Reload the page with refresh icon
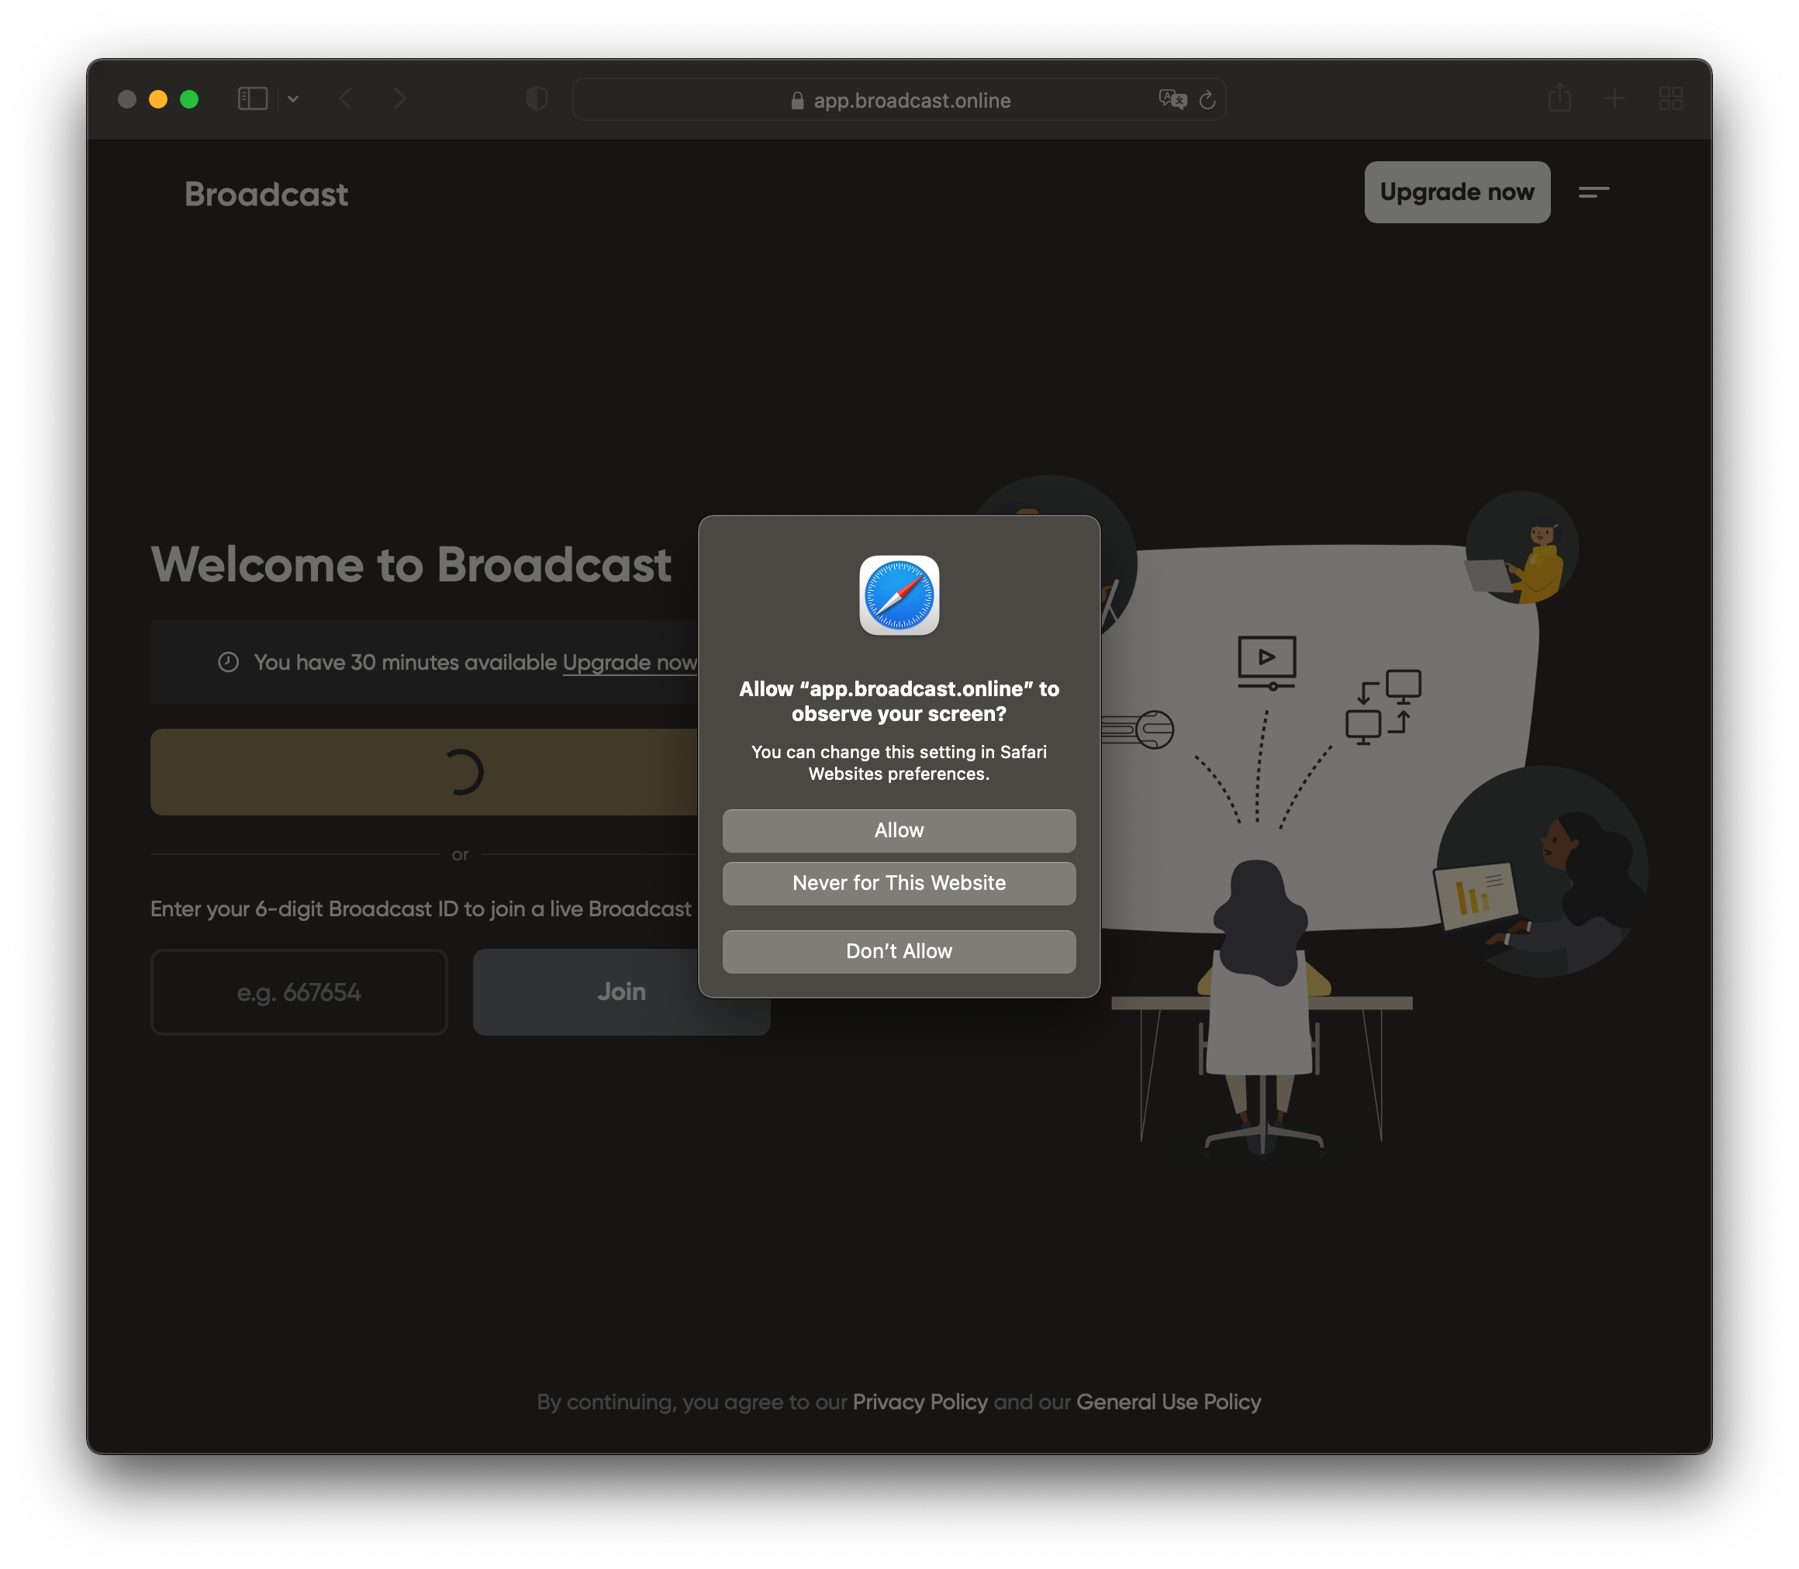 click(1208, 100)
